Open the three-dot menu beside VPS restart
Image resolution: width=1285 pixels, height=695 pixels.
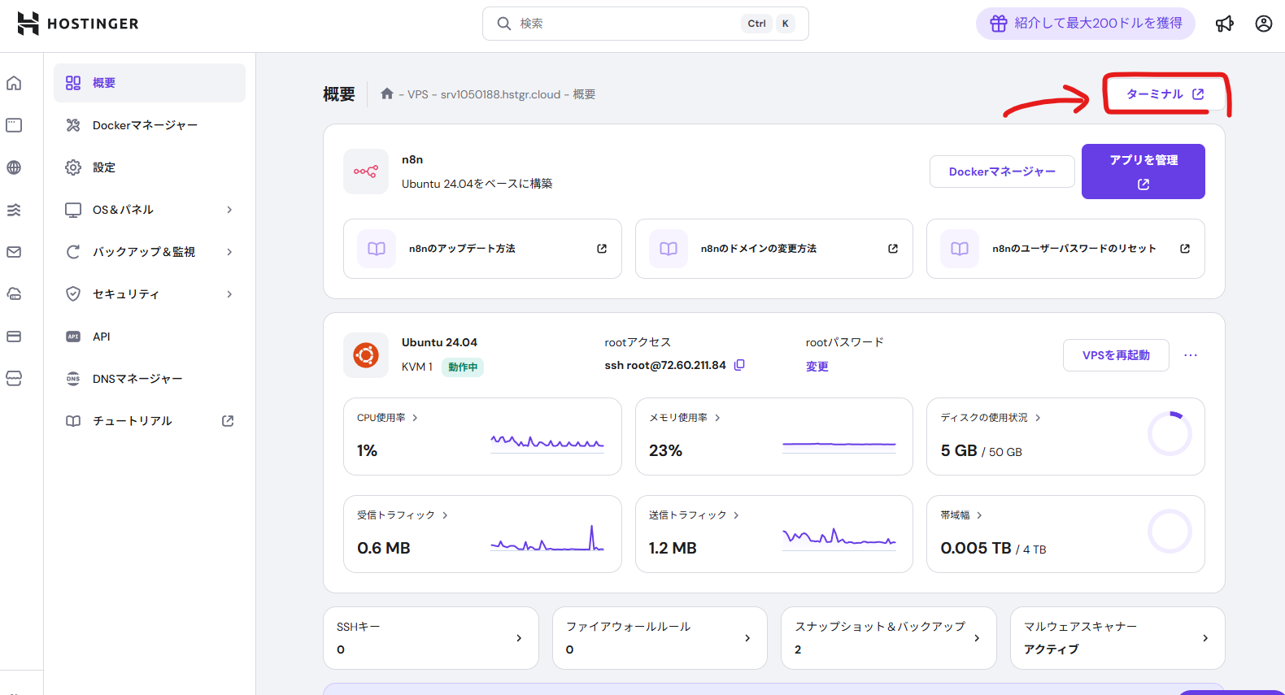click(1191, 355)
